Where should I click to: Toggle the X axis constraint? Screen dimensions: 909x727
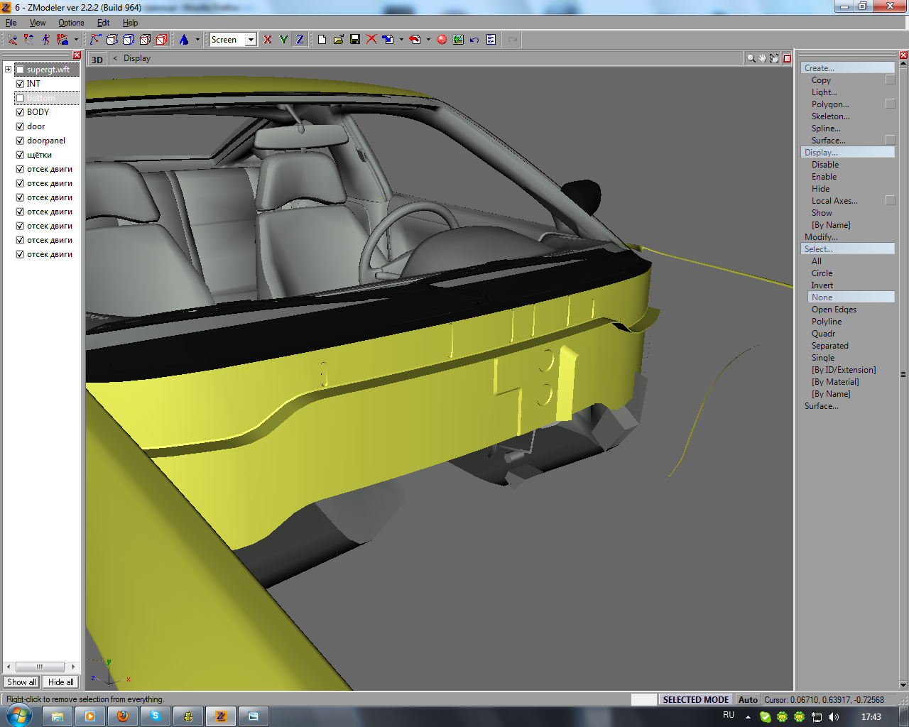pyautogui.click(x=268, y=40)
